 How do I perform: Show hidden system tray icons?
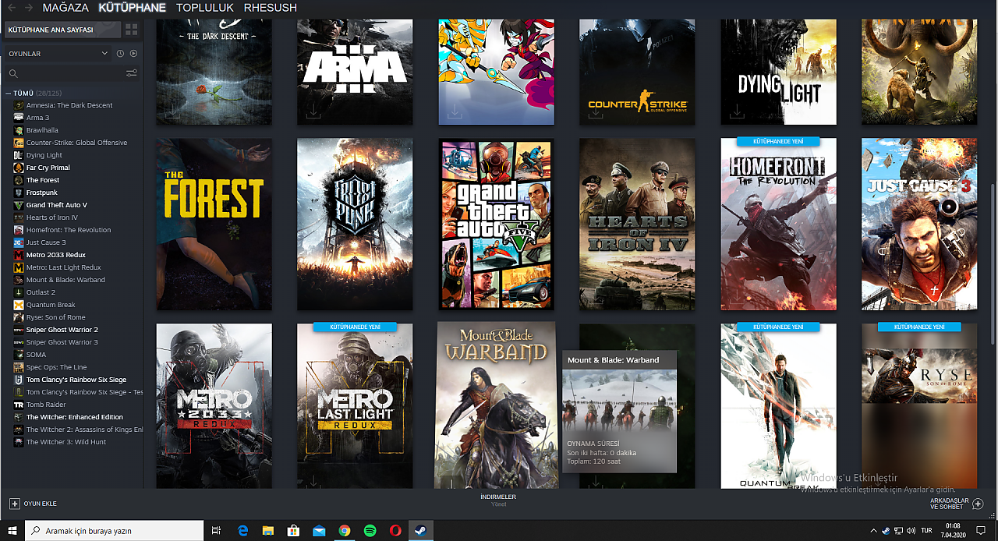tap(873, 531)
